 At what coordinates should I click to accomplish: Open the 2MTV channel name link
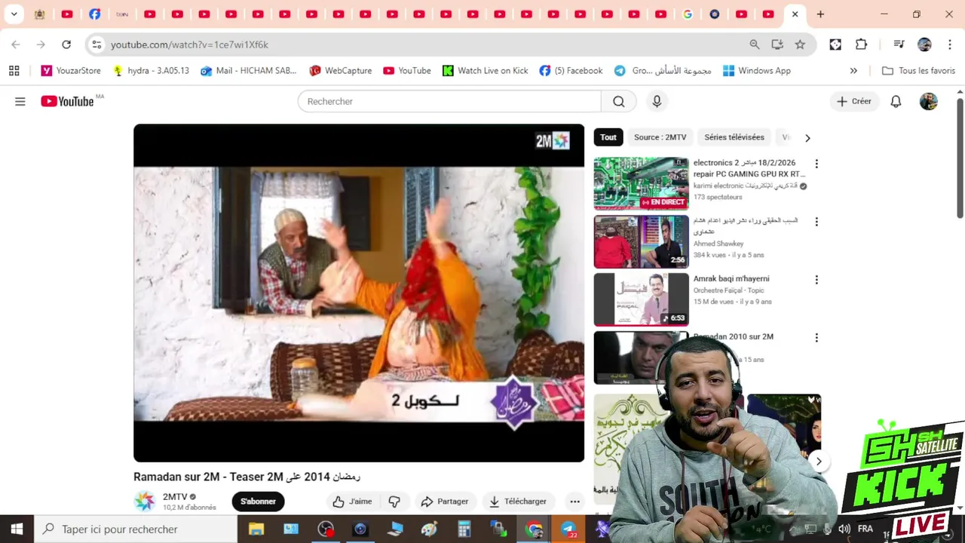pyautogui.click(x=175, y=497)
